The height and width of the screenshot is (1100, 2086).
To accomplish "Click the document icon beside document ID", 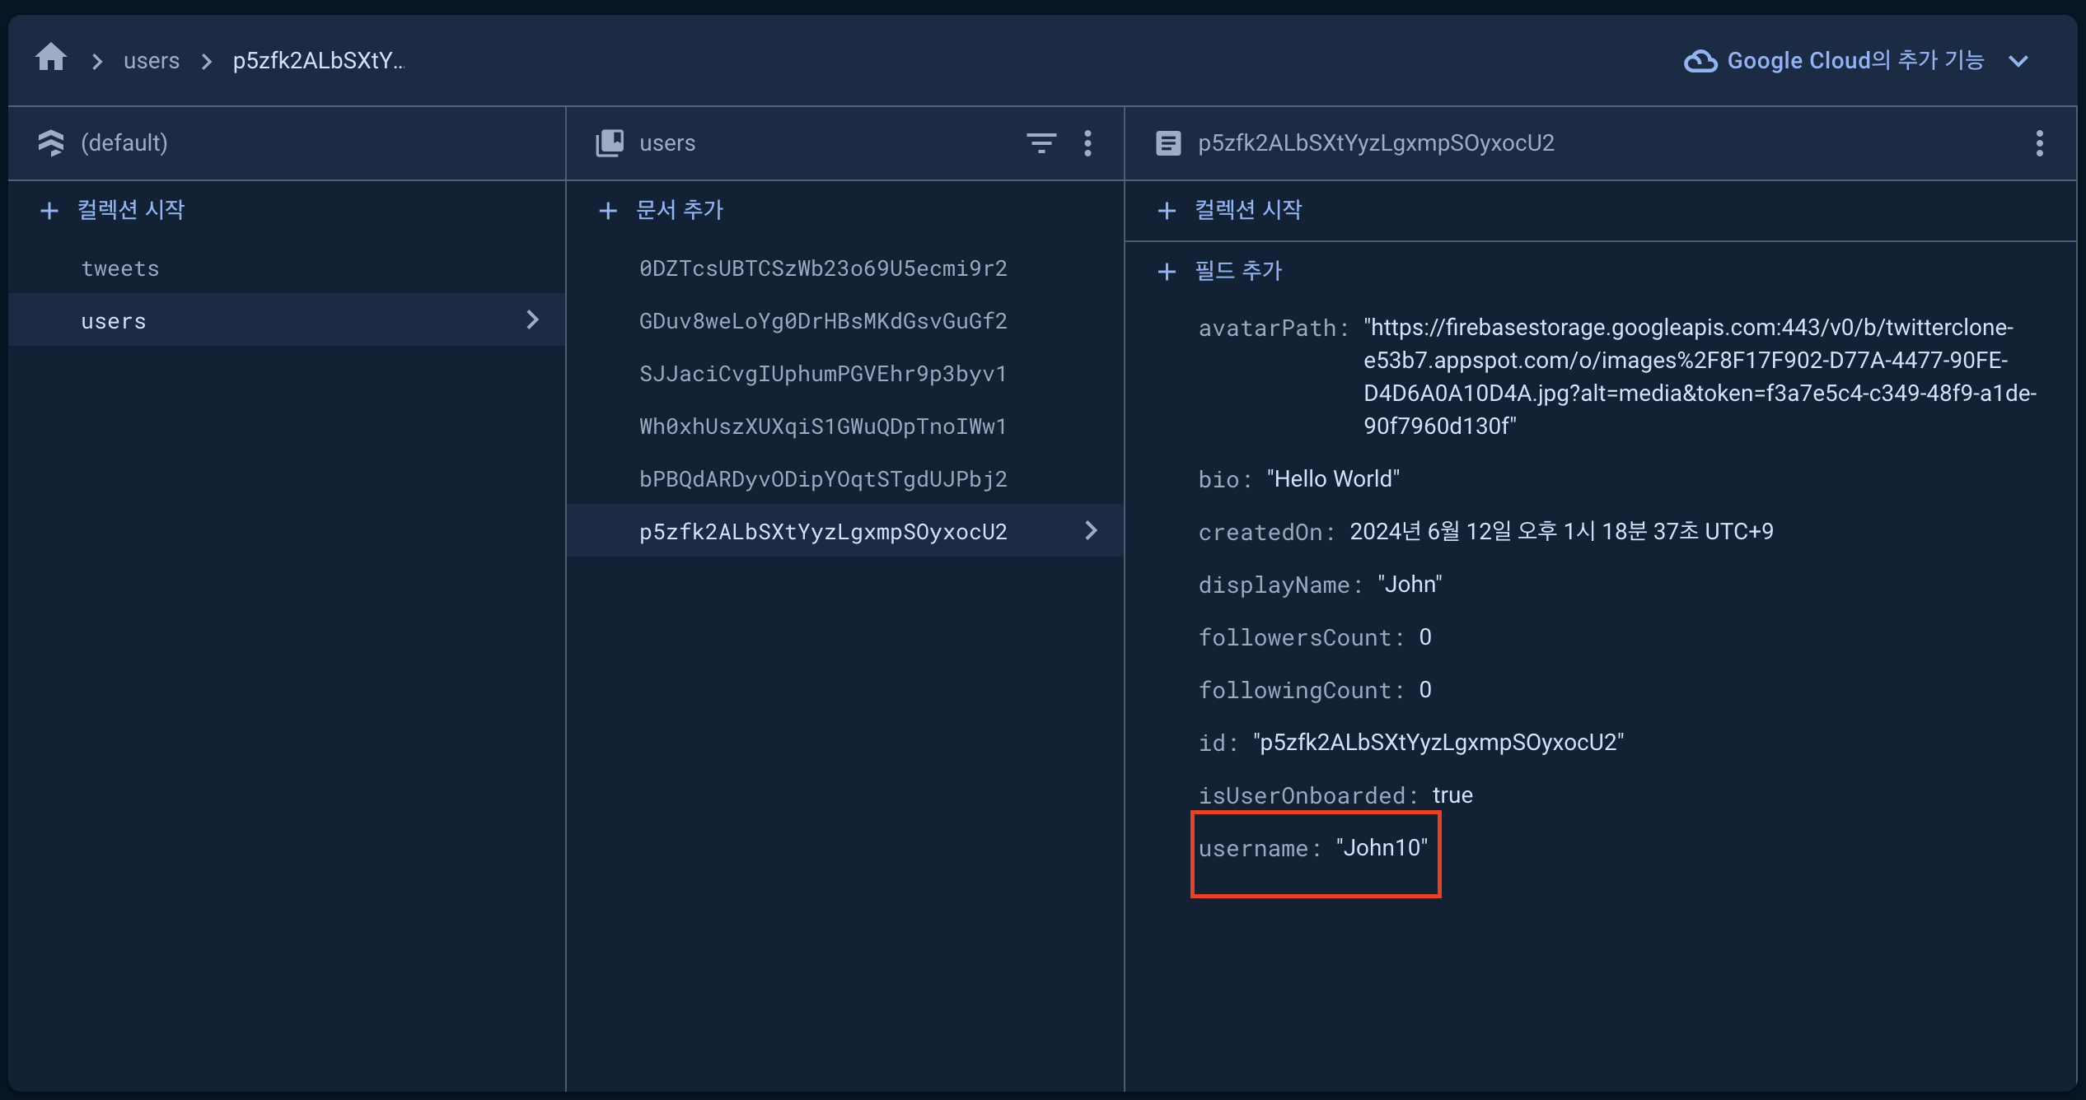I will click(1168, 143).
